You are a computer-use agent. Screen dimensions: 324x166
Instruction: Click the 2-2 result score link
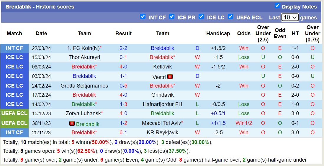(x=123, y=48)
